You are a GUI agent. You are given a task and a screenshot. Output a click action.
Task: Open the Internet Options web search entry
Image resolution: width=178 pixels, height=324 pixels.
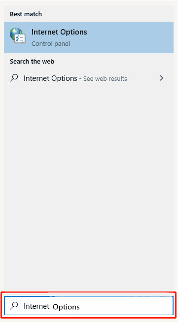point(89,78)
